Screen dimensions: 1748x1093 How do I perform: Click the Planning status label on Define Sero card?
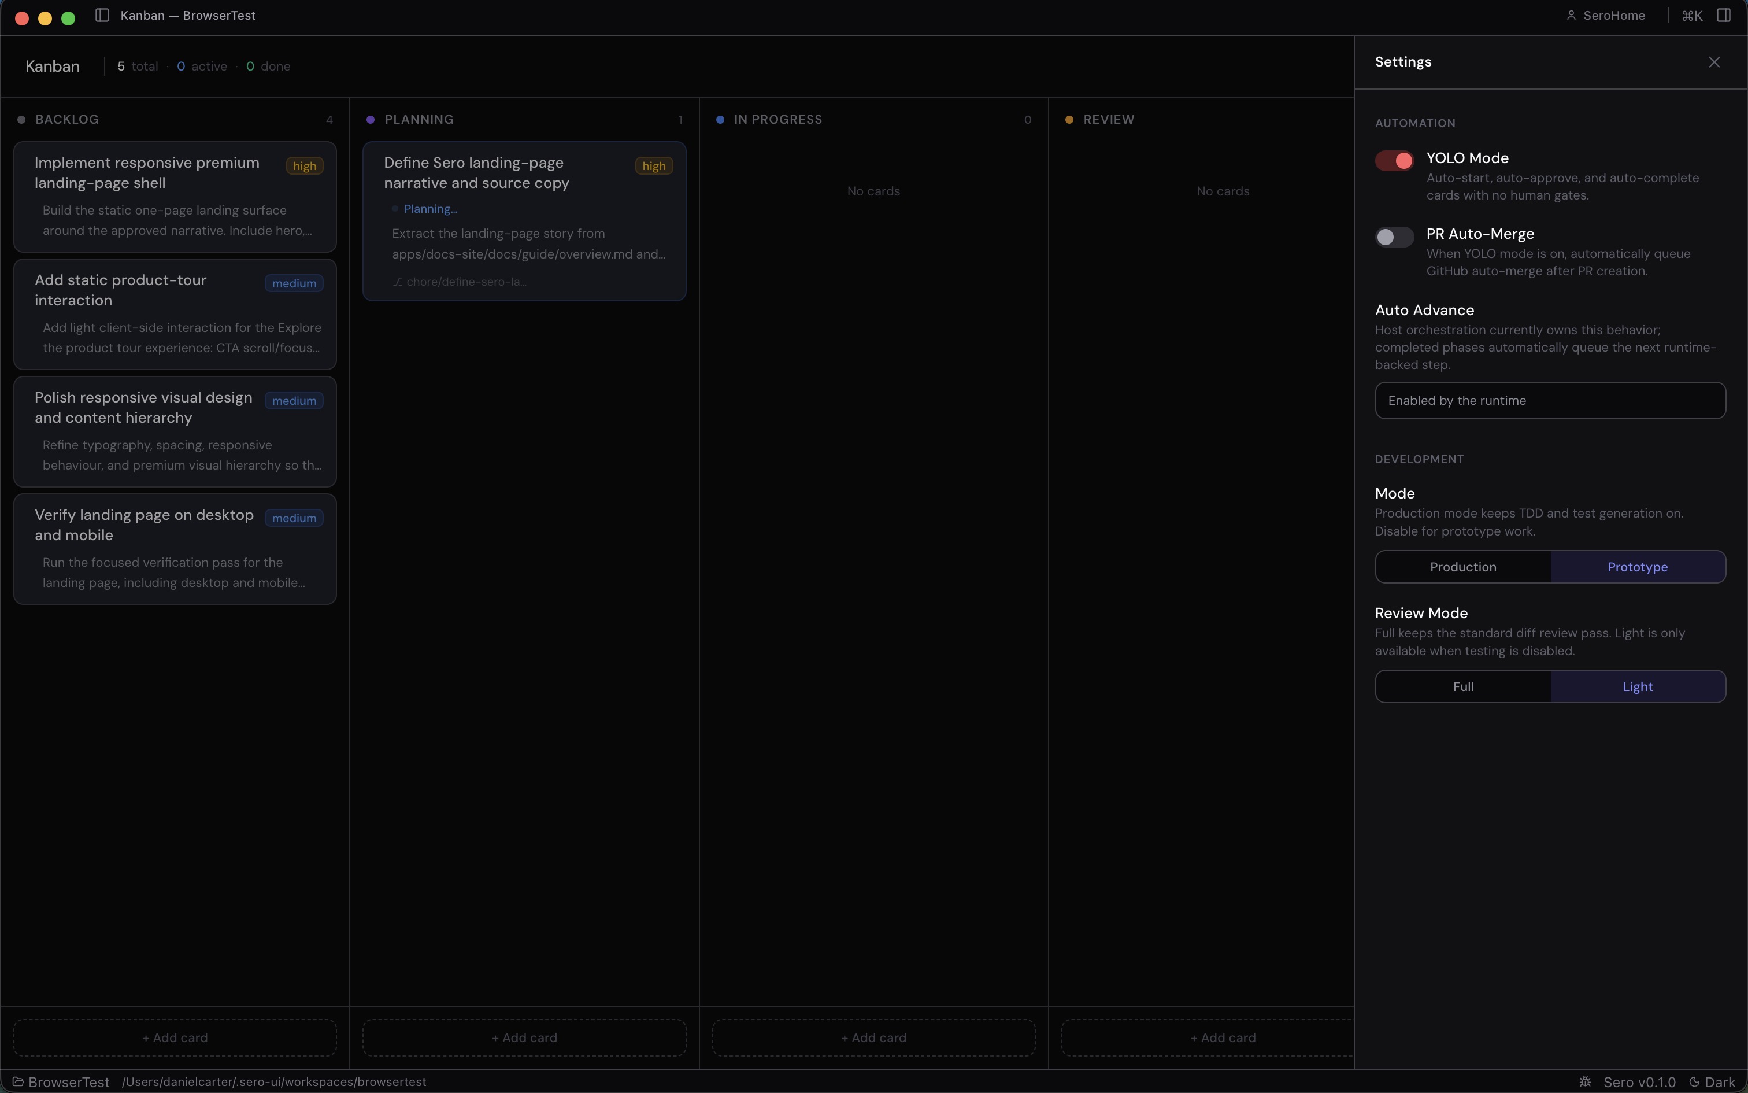tap(431, 208)
